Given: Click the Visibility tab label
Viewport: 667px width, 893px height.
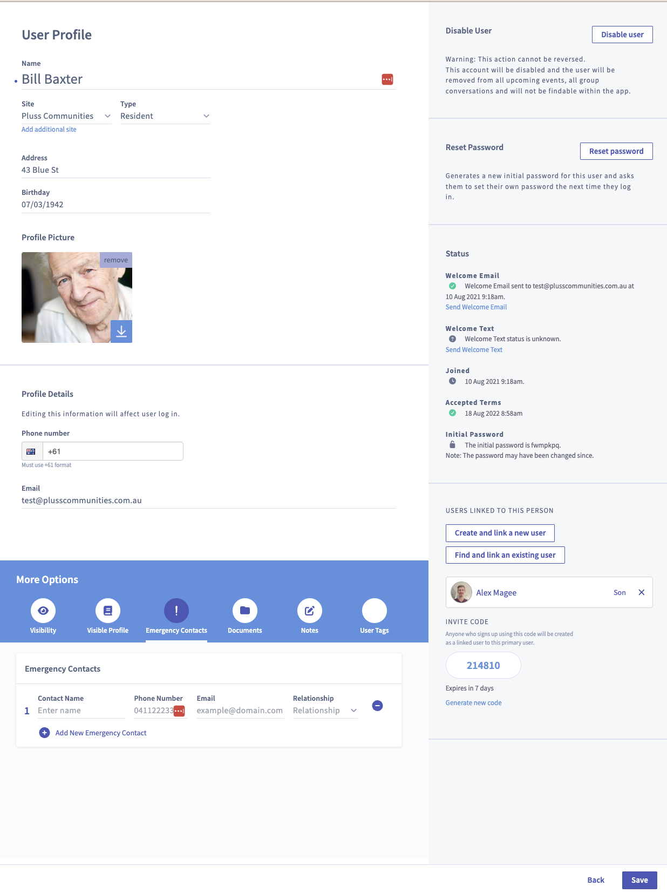Looking at the screenshot, I should (43, 631).
